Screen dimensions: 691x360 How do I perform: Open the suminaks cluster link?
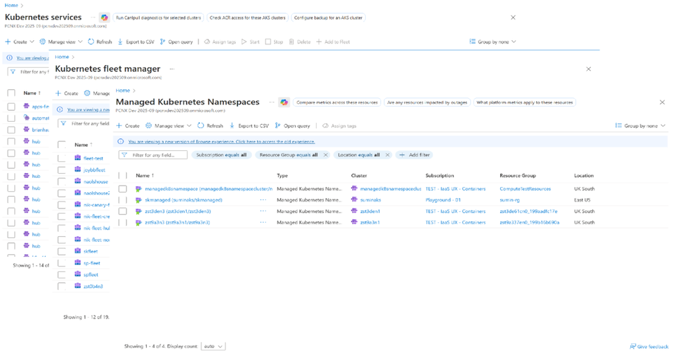pyautogui.click(x=371, y=200)
